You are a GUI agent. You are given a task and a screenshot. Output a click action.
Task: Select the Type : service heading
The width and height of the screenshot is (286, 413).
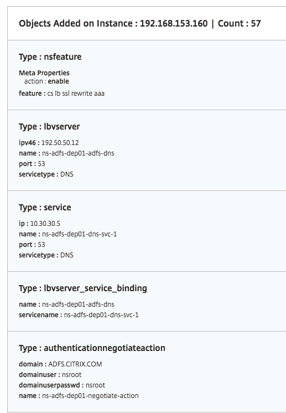pos(45,207)
